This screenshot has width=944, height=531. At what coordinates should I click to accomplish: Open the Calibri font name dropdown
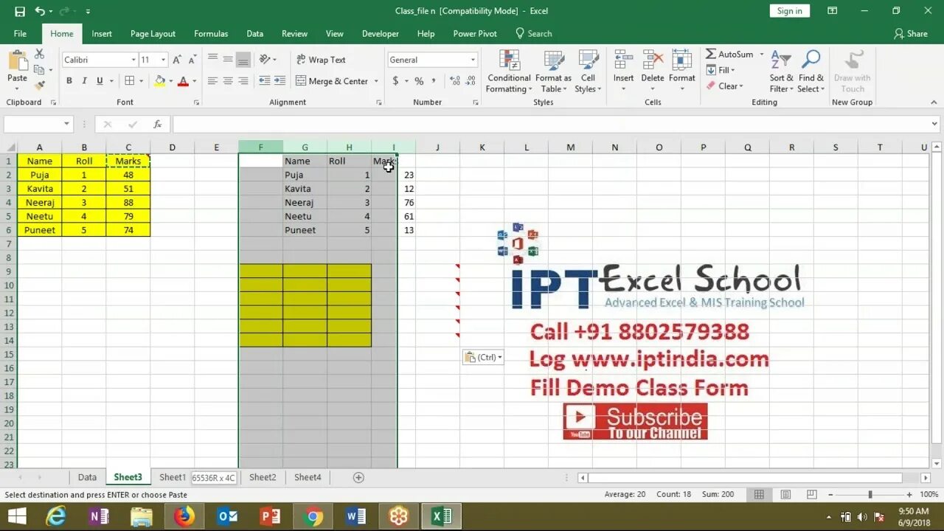click(133, 60)
